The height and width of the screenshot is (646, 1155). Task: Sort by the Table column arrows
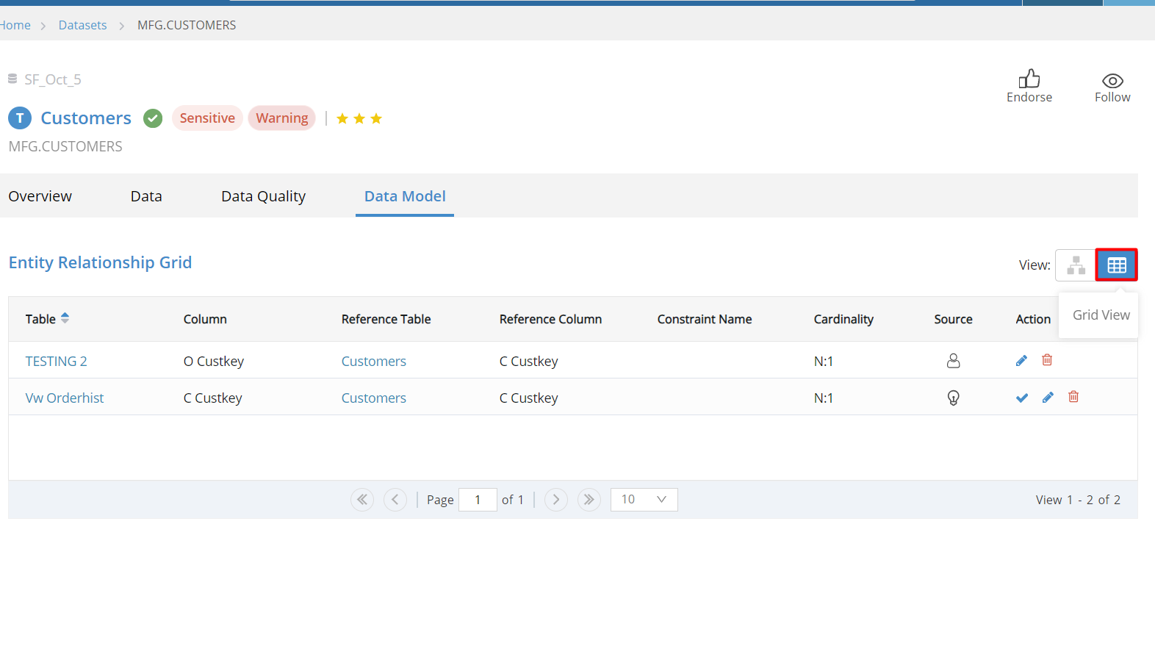tap(65, 318)
